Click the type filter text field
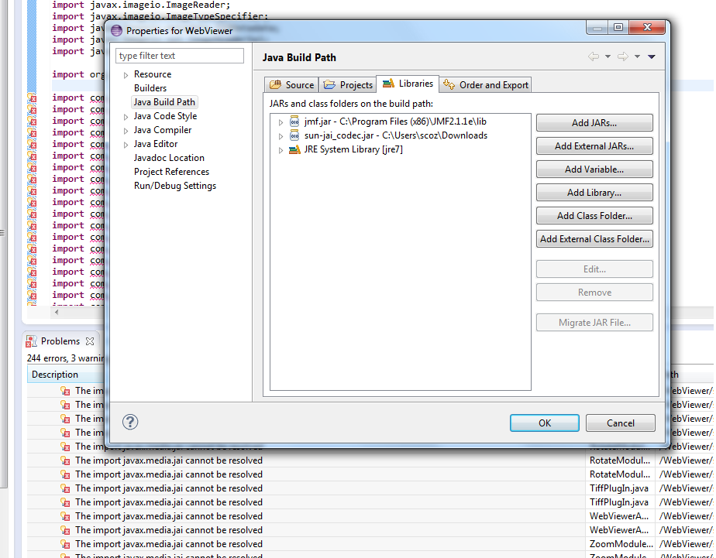The width and height of the screenshot is (716, 558). (x=180, y=56)
